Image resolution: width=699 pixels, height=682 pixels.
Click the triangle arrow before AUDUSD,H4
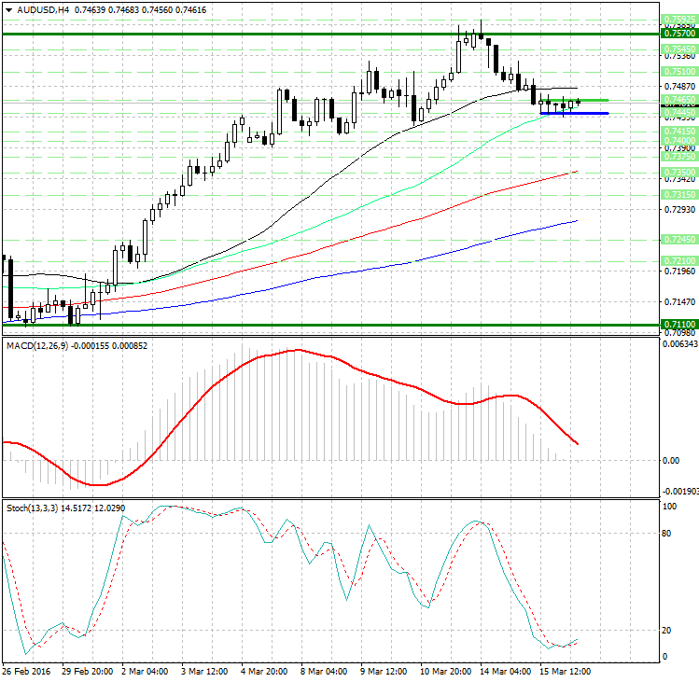click(8, 10)
